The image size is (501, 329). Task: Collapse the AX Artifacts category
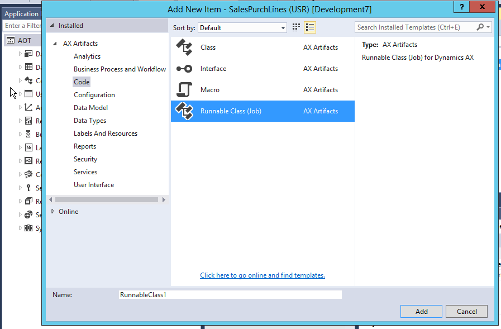(x=55, y=43)
